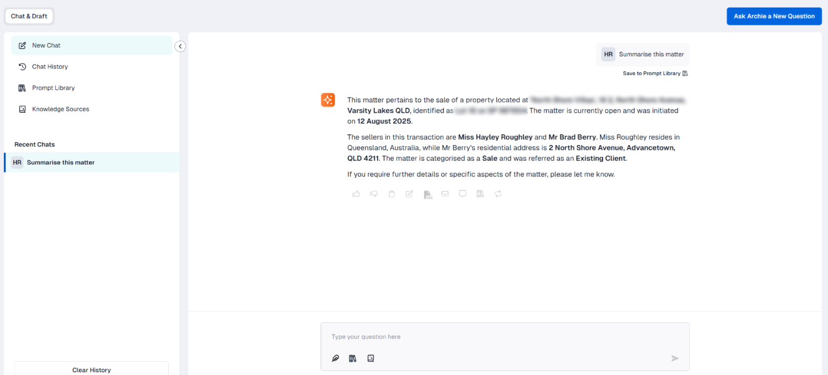Viewport: 828px width, 375px height.
Task: Open Prompt Library in the sidebar
Action: 92,88
